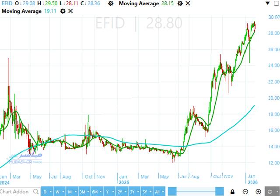Select the 2Y time range
Image resolution: width=280 pixels, height=196 pixels.
(x=121, y=192)
